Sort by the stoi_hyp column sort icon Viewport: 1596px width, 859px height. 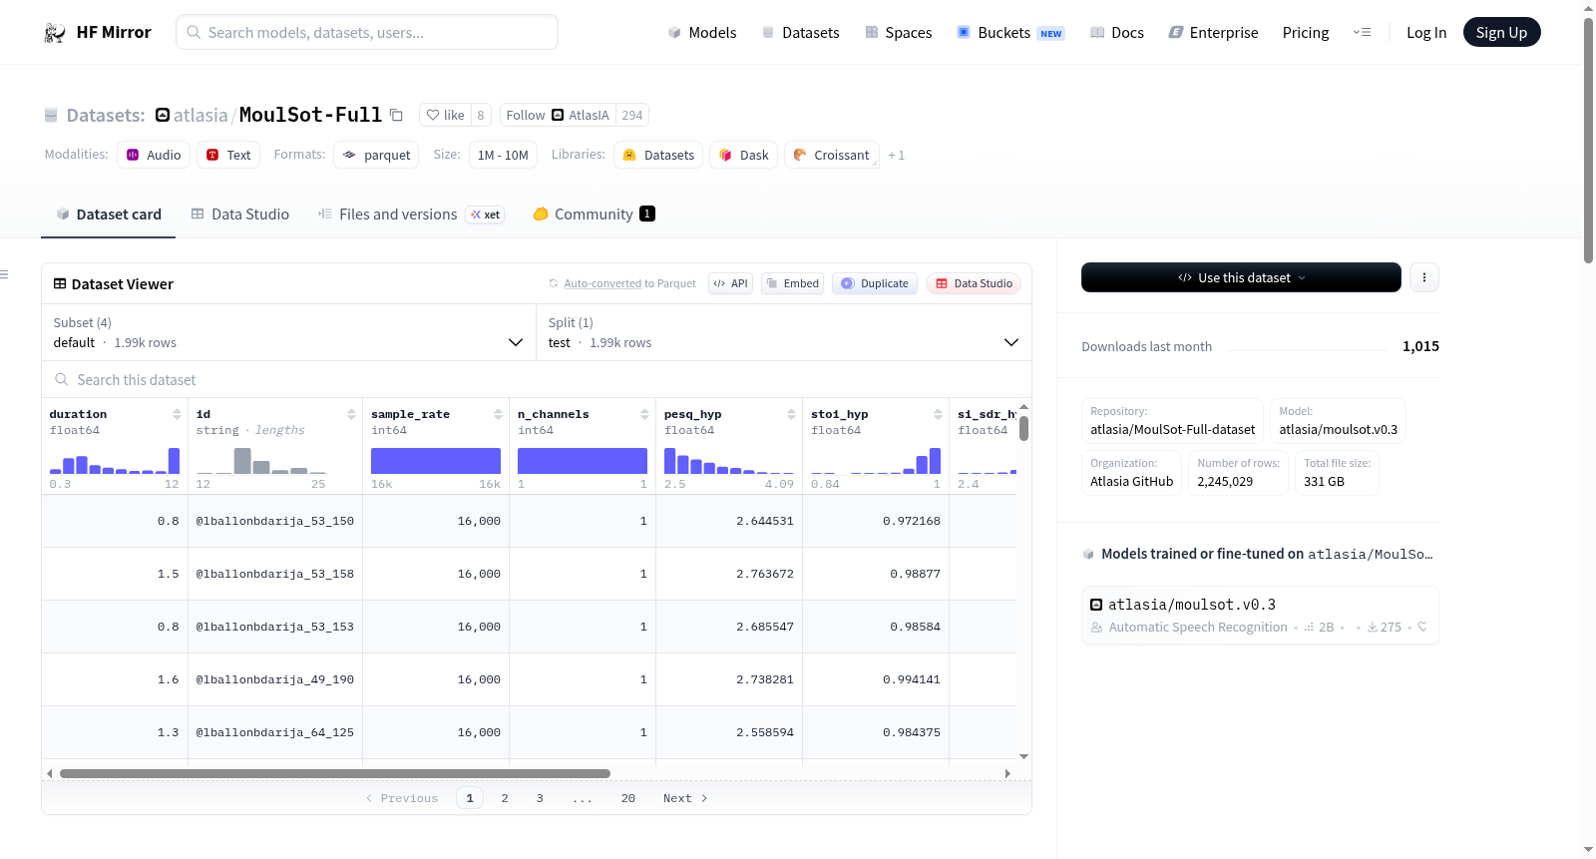(x=938, y=414)
